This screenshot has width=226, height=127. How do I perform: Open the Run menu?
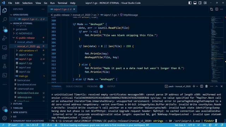click(x=52, y=3)
